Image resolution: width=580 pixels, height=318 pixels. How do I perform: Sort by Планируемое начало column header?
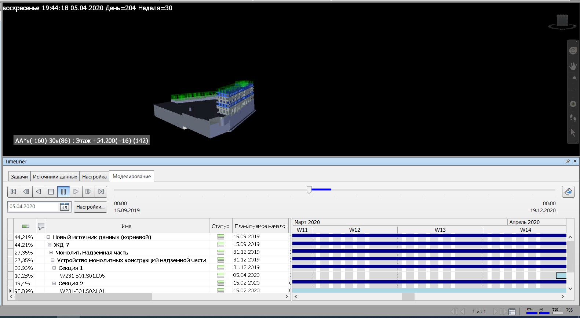[260, 226]
